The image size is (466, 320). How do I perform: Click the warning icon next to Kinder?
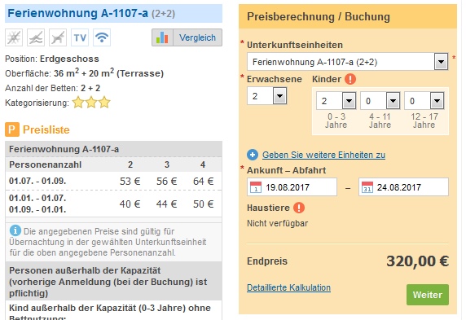pos(350,79)
